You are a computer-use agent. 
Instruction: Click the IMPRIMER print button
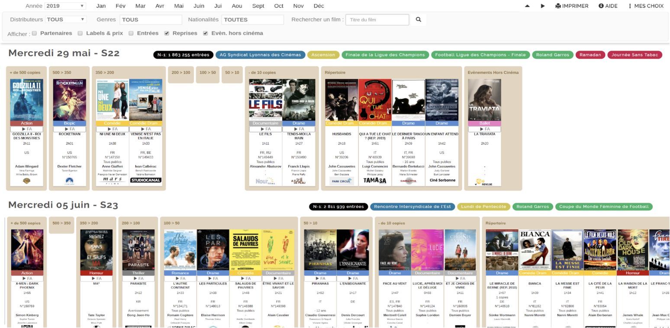[x=572, y=6]
